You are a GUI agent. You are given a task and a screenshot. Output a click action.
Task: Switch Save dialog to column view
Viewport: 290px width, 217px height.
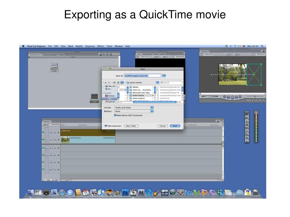[x=122, y=83]
